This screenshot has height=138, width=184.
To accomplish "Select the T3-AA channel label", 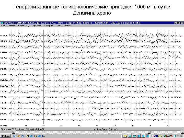I will tap(3, 103).
